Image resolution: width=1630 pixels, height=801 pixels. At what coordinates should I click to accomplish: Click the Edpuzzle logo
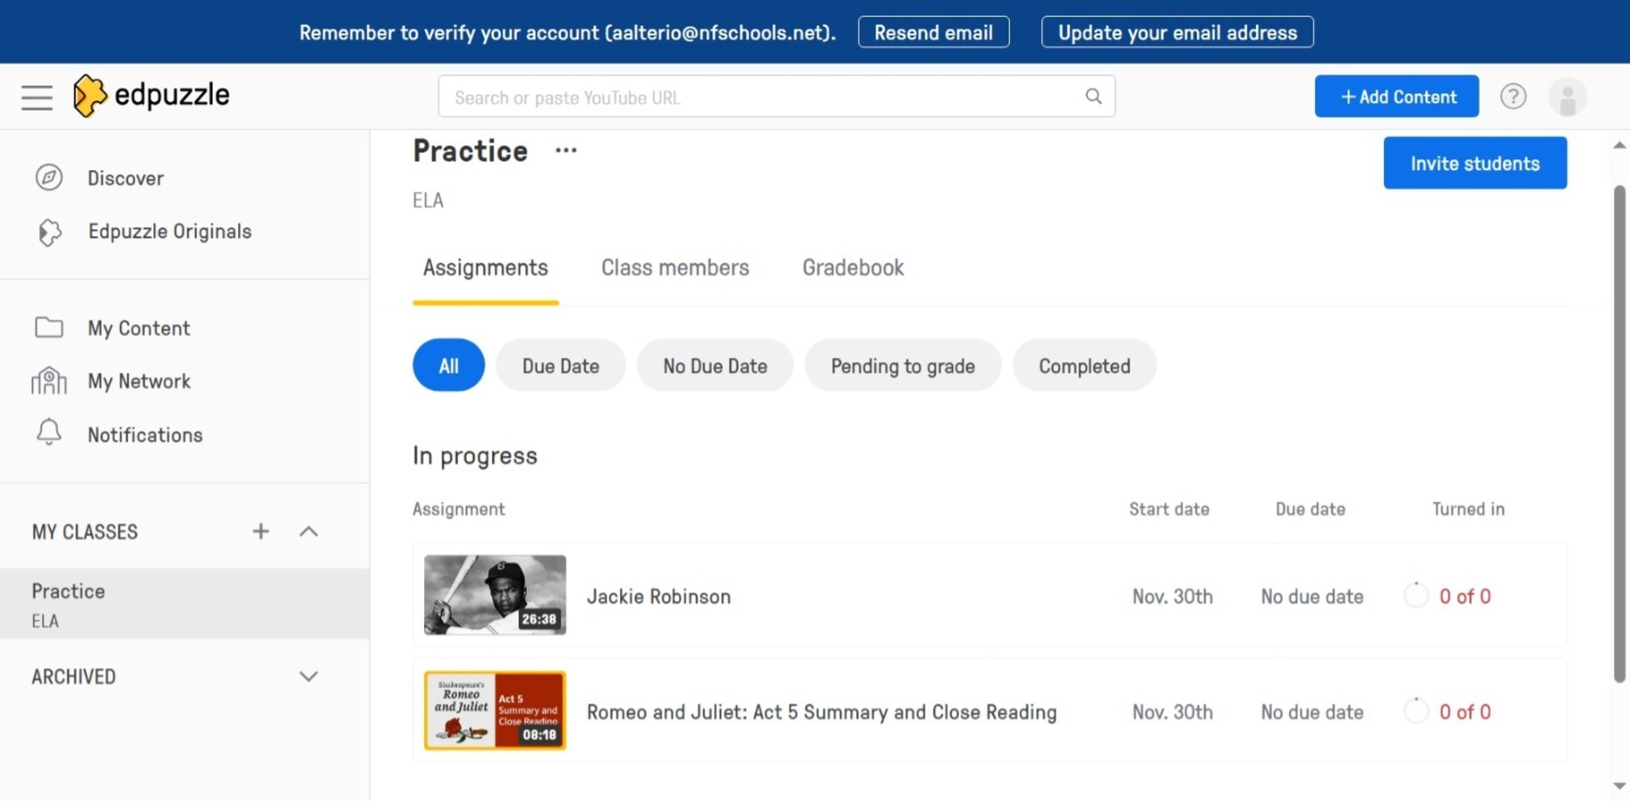click(151, 95)
